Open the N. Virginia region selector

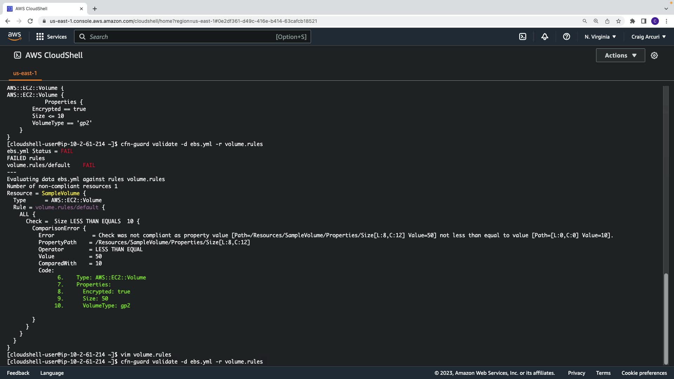click(x=600, y=36)
